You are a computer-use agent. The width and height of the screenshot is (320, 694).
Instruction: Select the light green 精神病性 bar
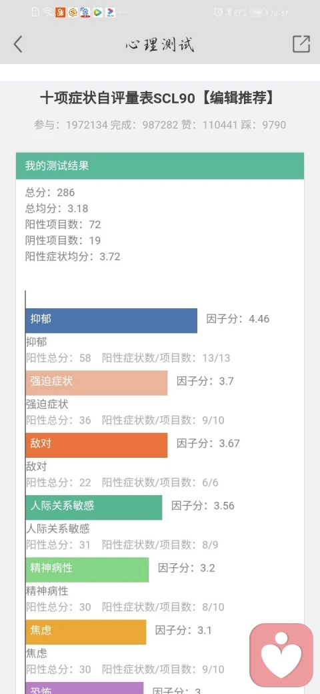pos(87,570)
